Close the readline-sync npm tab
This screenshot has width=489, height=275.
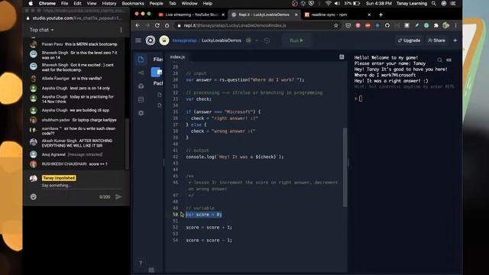click(x=369, y=15)
